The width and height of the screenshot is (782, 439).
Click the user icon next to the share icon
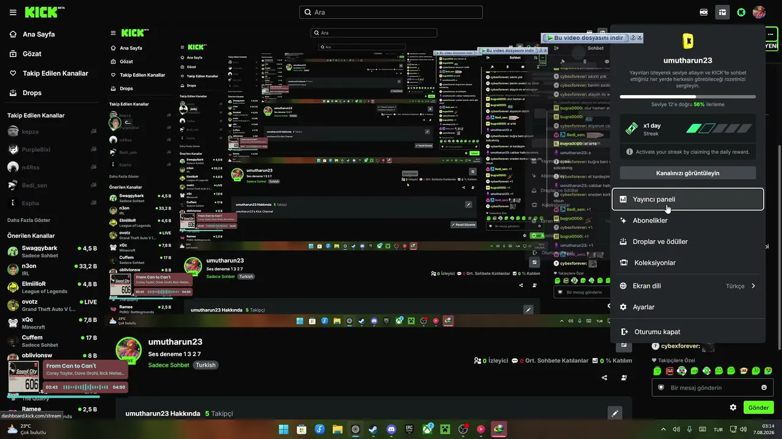624,378
